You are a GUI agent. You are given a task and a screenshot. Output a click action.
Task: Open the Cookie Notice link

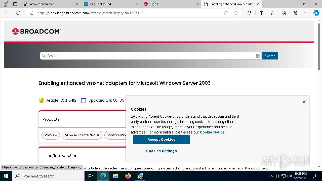pyautogui.click(x=213, y=132)
